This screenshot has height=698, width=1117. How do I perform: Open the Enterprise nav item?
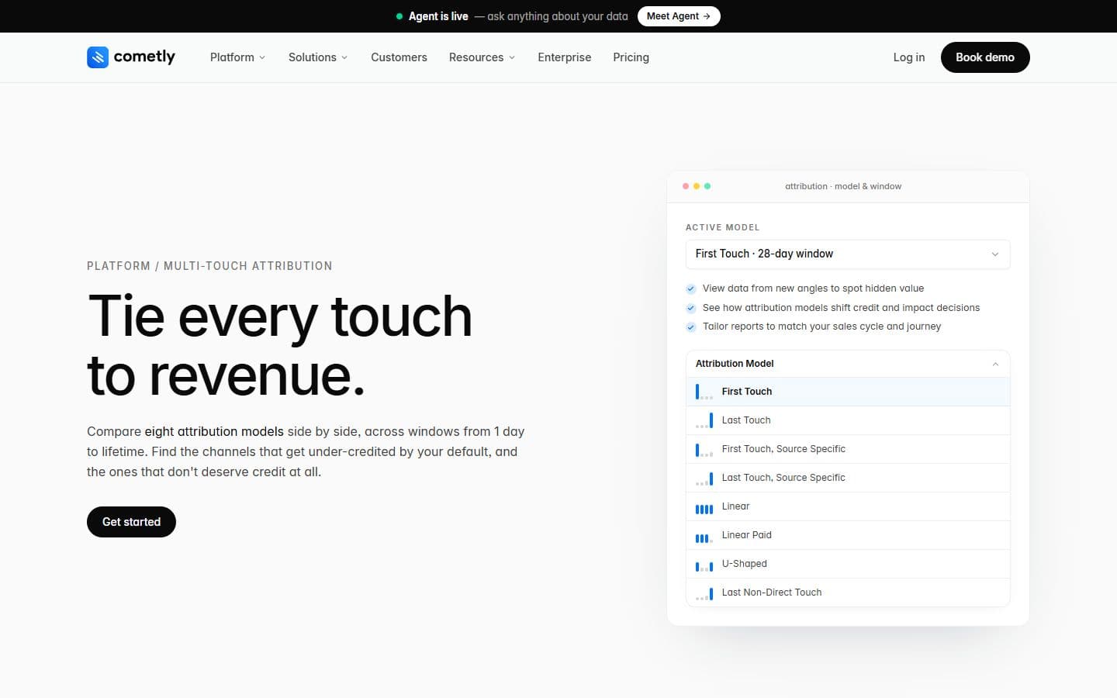(565, 57)
